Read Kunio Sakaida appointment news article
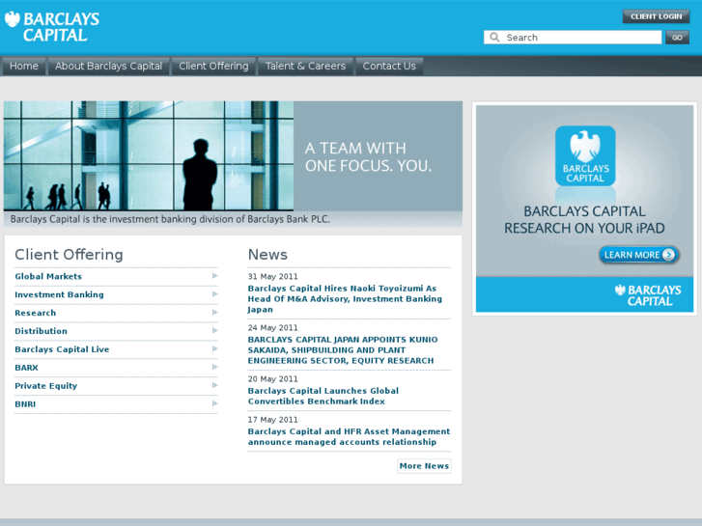 click(343, 350)
